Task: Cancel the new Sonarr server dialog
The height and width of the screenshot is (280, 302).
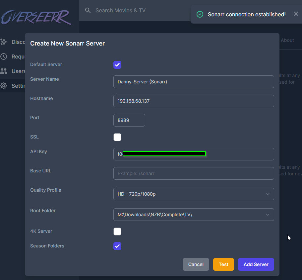Action: [x=196, y=264]
